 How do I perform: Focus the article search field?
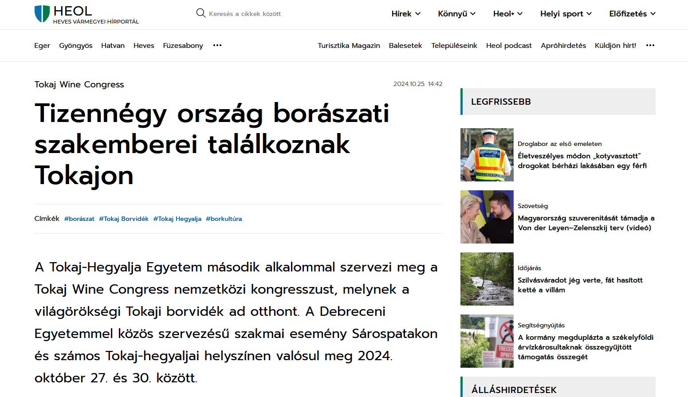245,14
